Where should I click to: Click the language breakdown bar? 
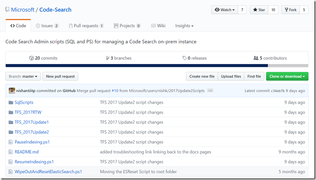tap(157, 66)
